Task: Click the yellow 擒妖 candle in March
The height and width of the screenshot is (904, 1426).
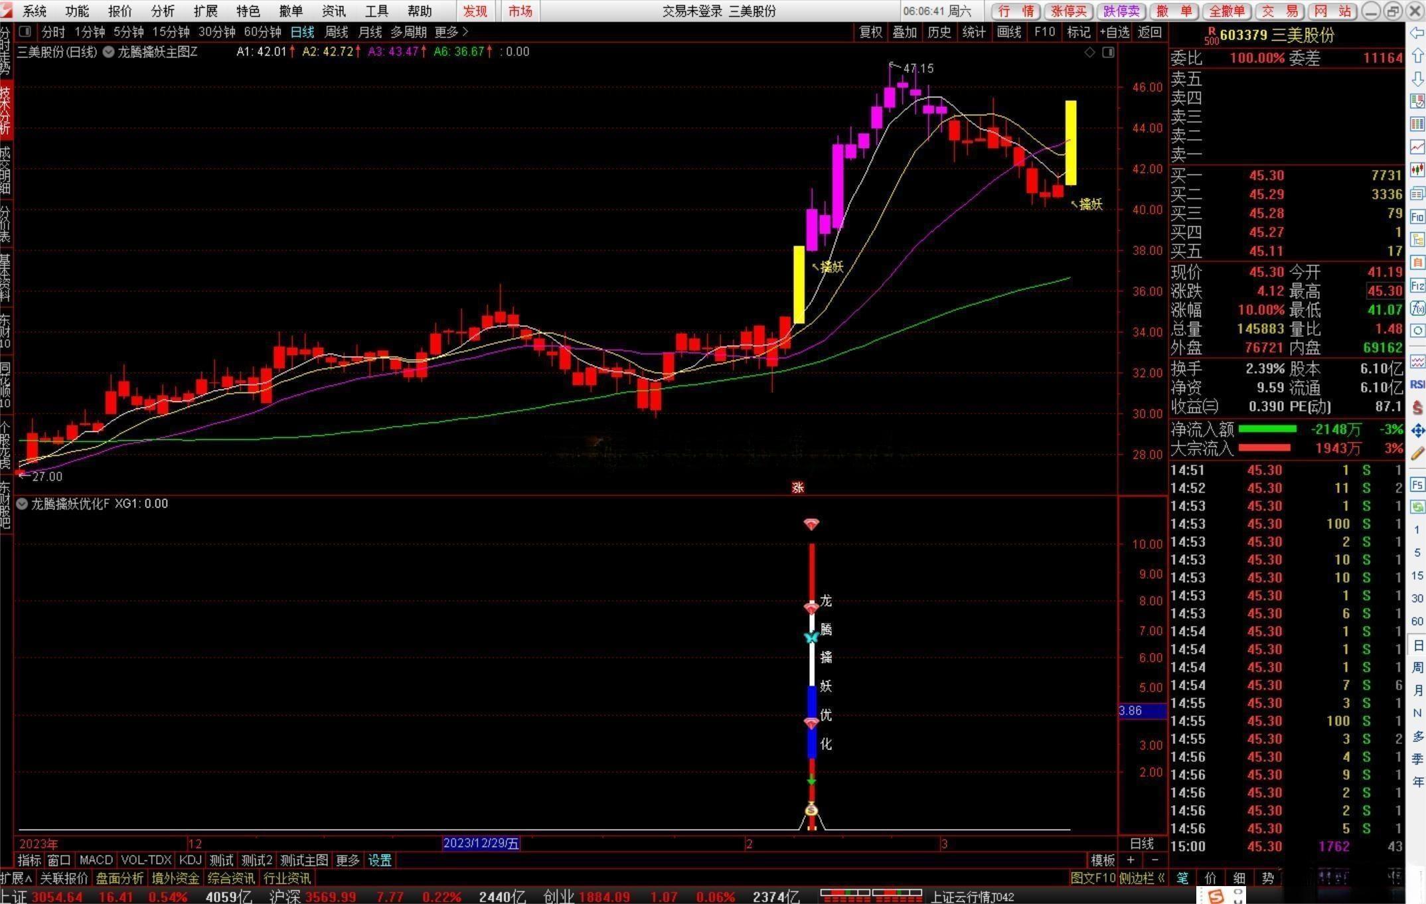Action: [1070, 143]
